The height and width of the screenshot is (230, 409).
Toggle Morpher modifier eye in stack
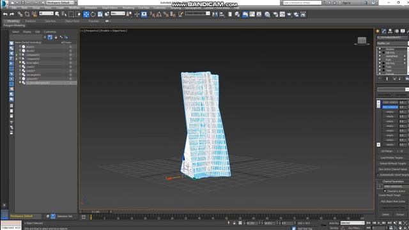click(380, 49)
